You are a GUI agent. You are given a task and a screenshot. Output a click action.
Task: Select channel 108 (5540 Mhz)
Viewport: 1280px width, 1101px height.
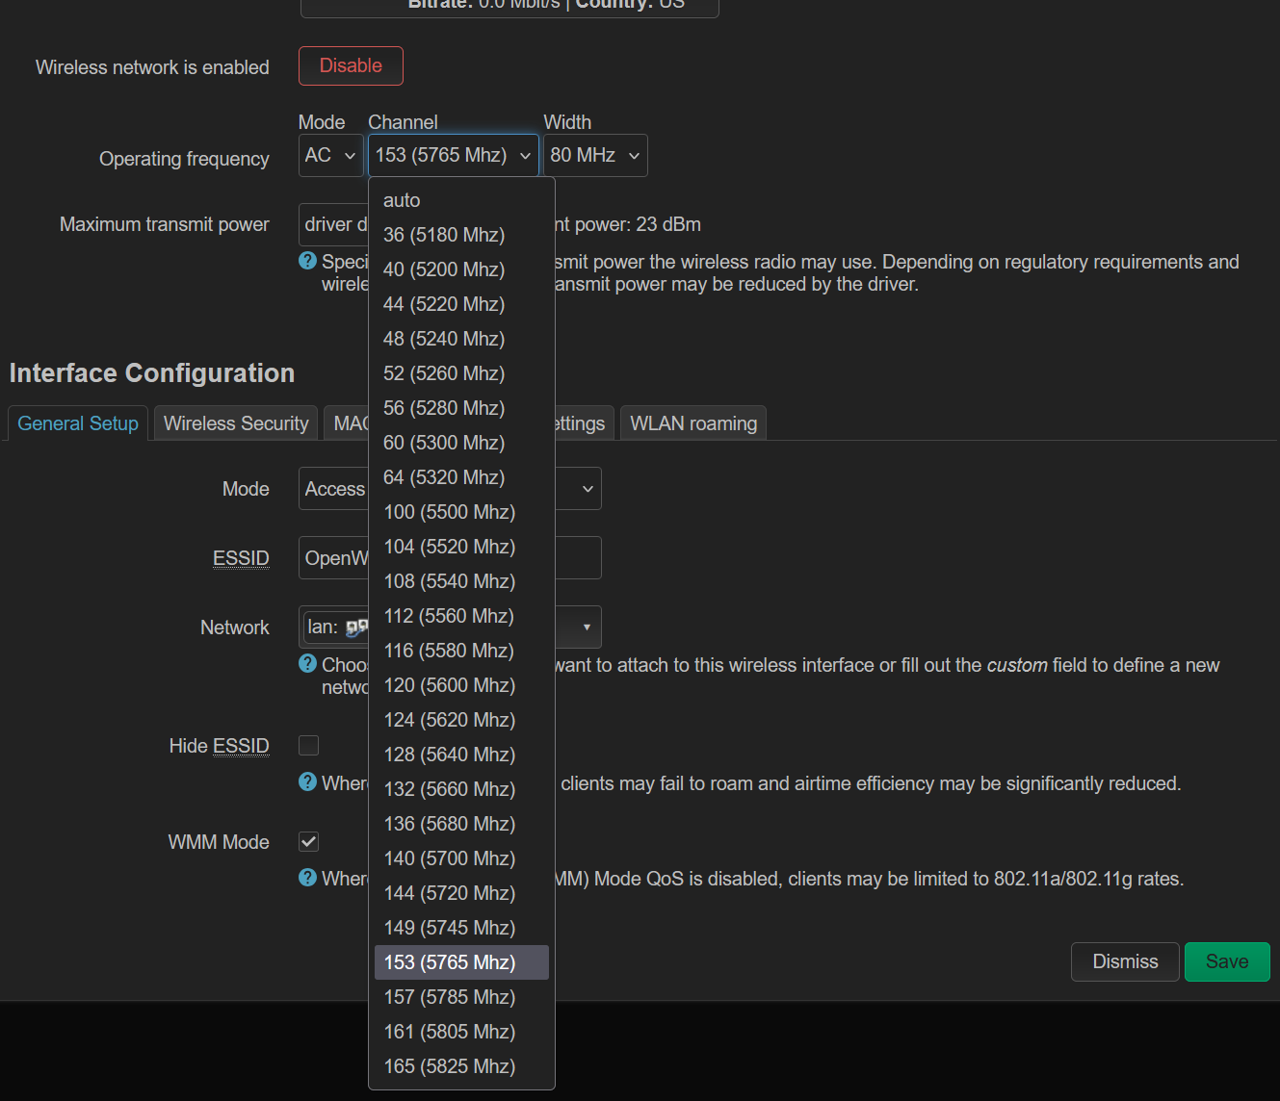pos(461,581)
